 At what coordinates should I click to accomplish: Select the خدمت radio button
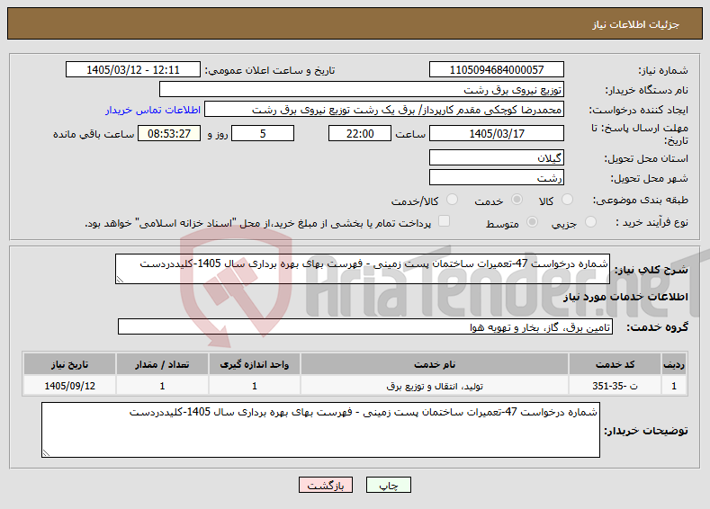[517, 200]
